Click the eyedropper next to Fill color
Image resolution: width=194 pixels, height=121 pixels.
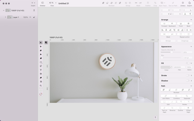pyautogui.click(x=171, y=67)
